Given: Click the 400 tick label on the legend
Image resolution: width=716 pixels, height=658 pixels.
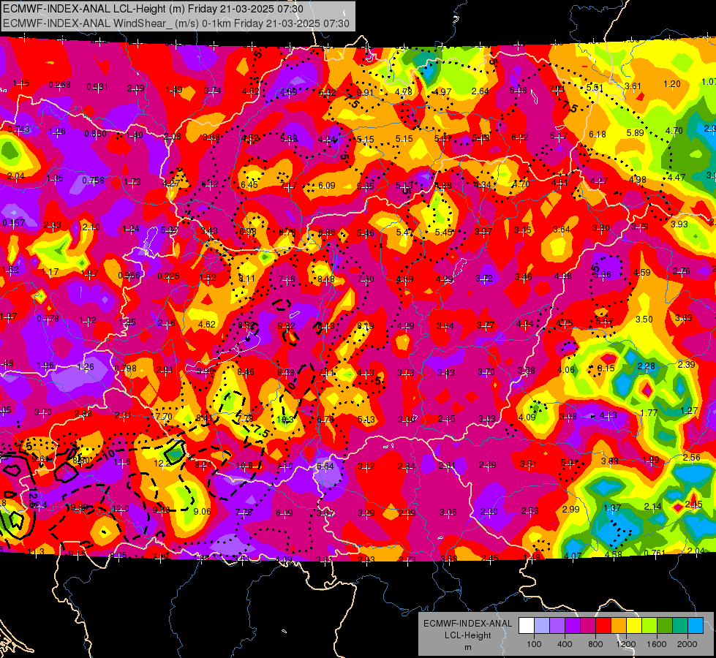Looking at the screenshot, I should (565, 644).
